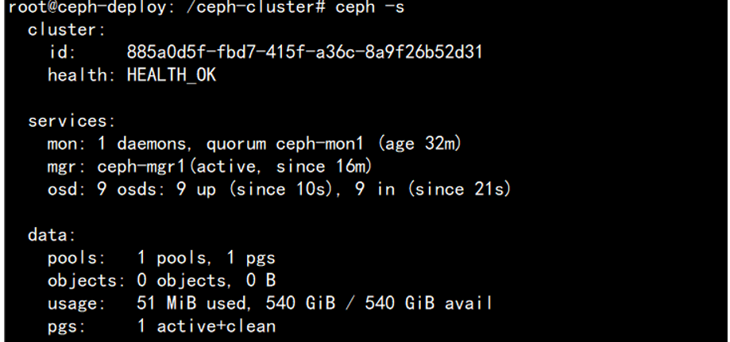730x342 pixels.
Task: Click the '540 GiB avail' text
Action: pos(428,303)
